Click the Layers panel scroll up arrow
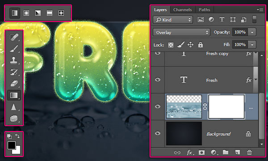The width and height of the screenshot is (268, 161). (262, 55)
